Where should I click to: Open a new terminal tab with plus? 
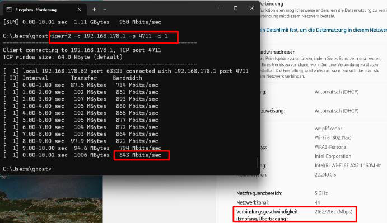click(94, 10)
